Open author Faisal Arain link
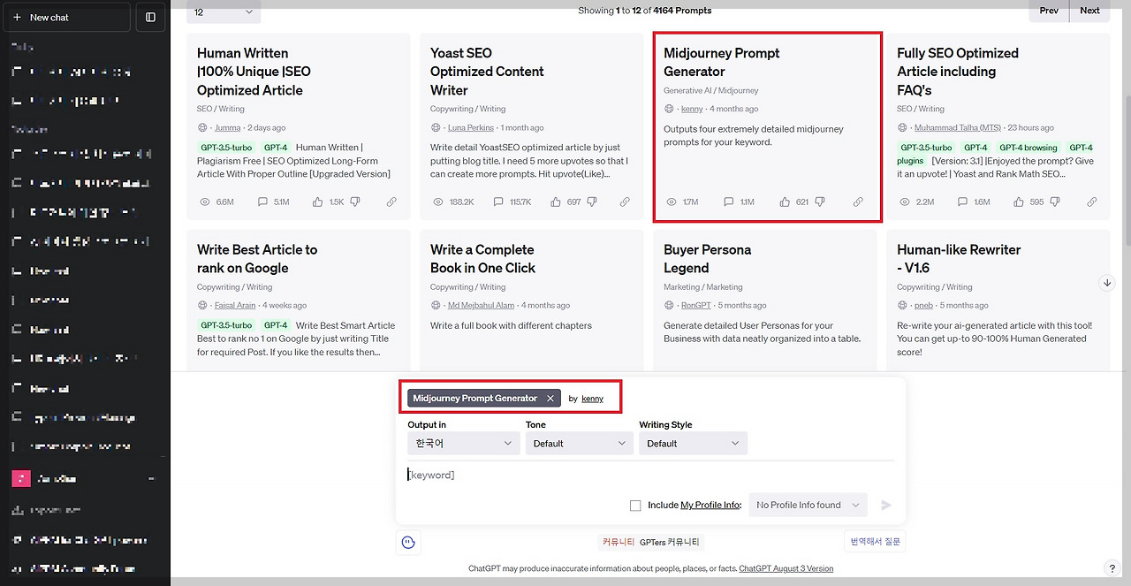This screenshot has width=1131, height=586. (x=235, y=305)
